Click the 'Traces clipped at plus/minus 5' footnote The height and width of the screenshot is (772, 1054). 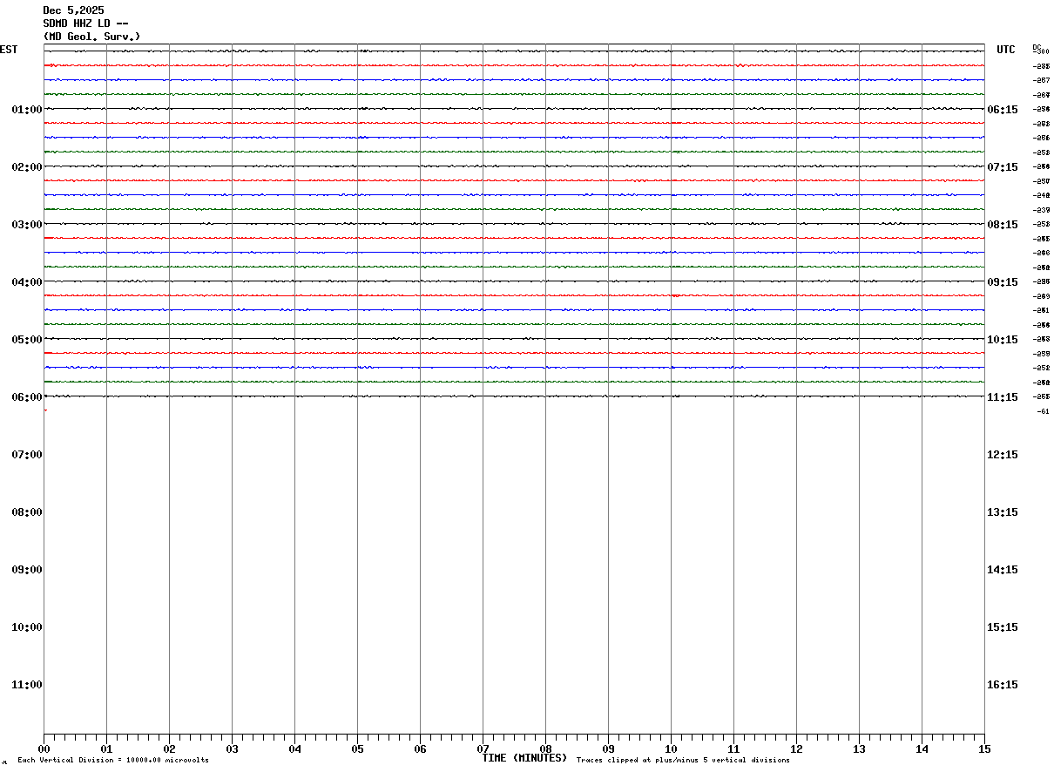[x=683, y=761]
